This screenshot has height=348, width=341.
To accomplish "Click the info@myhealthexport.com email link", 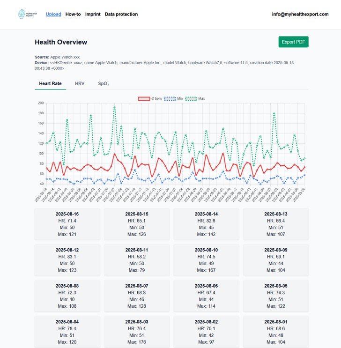I will 300,14.
